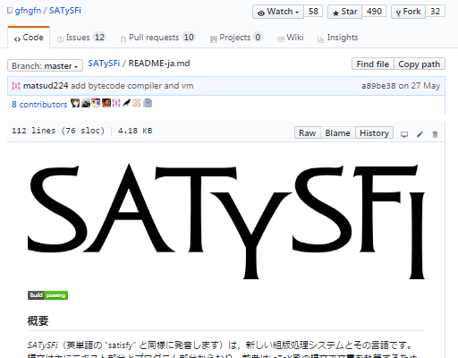Click the first contributor avatar

tap(75, 103)
